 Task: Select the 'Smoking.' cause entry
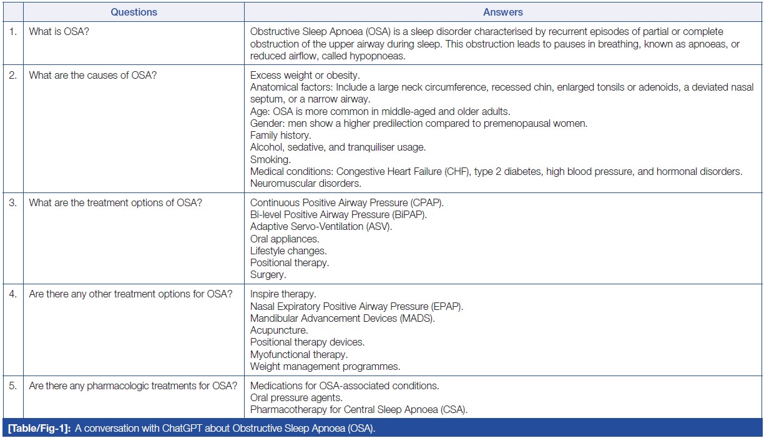click(268, 159)
